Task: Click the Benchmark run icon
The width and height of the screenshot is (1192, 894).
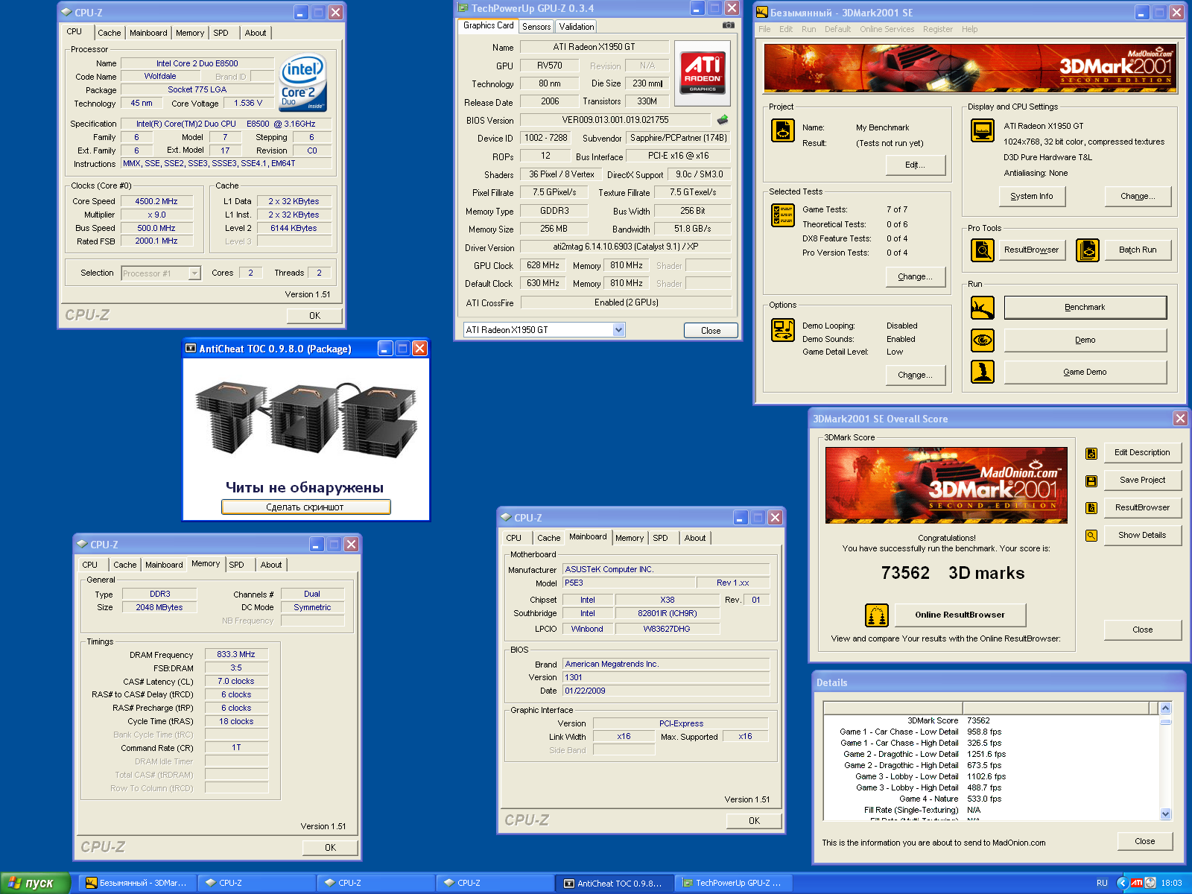Action: (983, 307)
